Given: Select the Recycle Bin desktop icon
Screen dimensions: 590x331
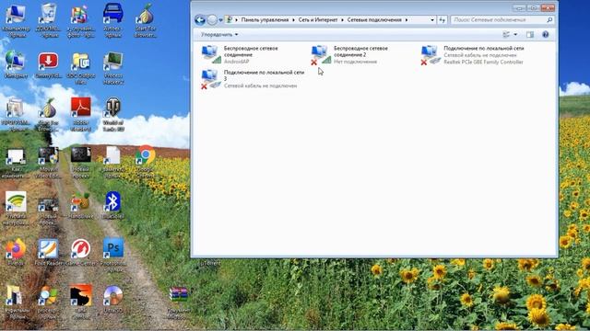Looking at the screenshot, I should click(x=48, y=20).
